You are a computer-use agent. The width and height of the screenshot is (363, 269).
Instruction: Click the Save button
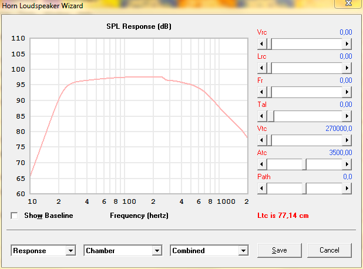click(x=280, y=250)
